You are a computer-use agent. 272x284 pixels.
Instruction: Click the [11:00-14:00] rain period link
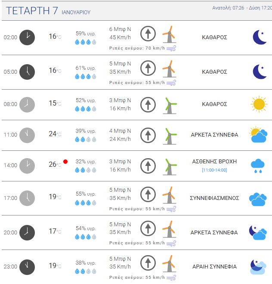214,170
